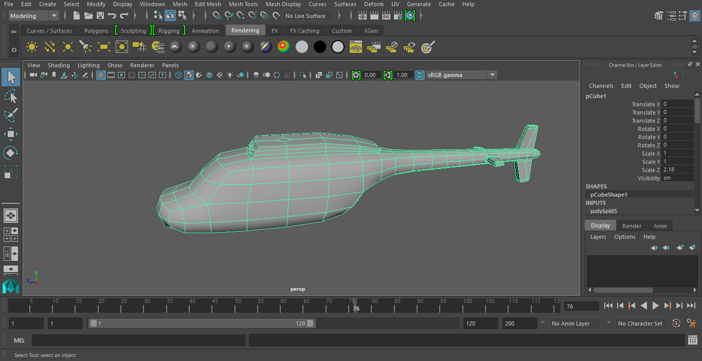Click the No Character Set button
The image size is (702, 361).
[x=640, y=324]
